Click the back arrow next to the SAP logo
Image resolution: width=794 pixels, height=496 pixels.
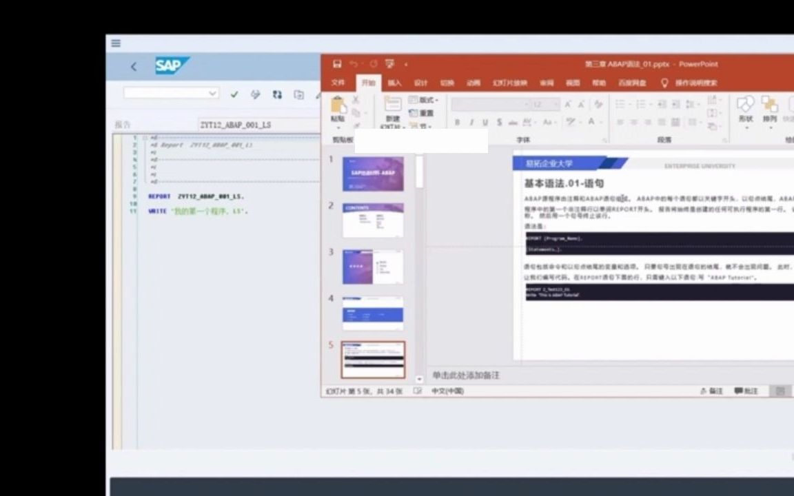[x=133, y=65]
